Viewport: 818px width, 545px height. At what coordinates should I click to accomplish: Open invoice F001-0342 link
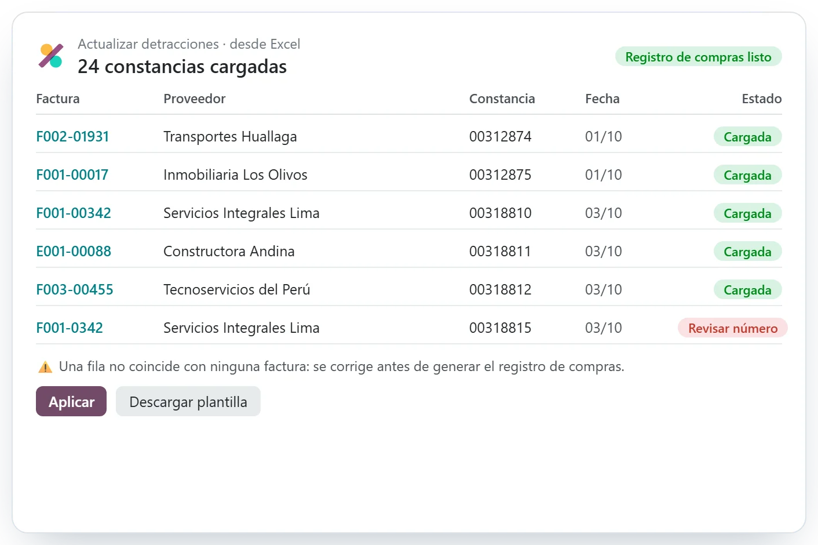click(x=70, y=328)
